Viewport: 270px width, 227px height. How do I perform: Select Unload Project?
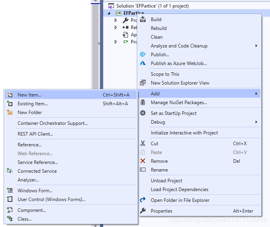[x=200, y=180]
